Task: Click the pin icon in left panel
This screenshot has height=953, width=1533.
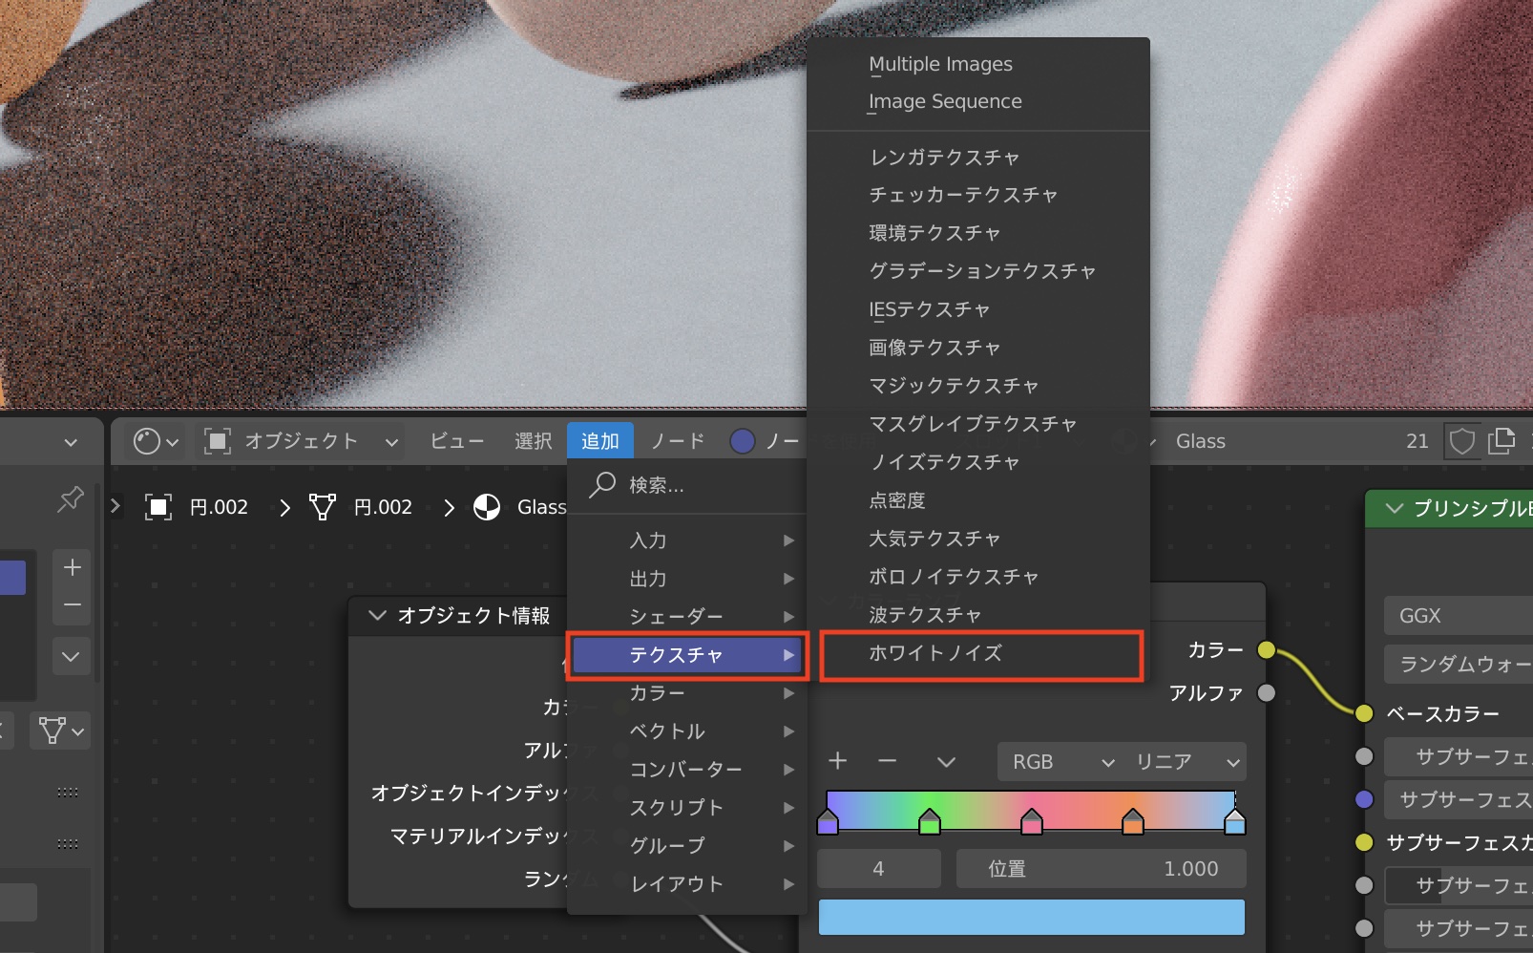Action: coord(71,498)
